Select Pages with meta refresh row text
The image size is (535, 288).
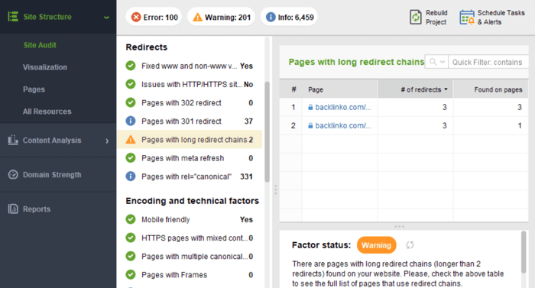pos(183,158)
